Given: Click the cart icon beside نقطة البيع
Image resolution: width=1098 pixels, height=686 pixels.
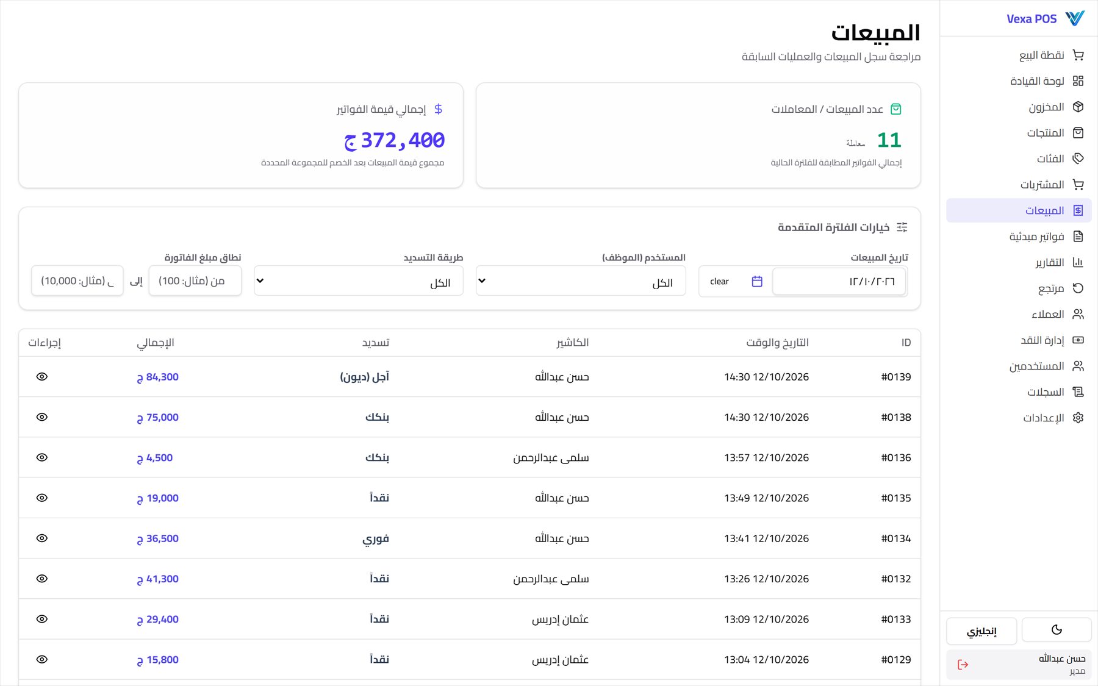Looking at the screenshot, I should tap(1078, 55).
